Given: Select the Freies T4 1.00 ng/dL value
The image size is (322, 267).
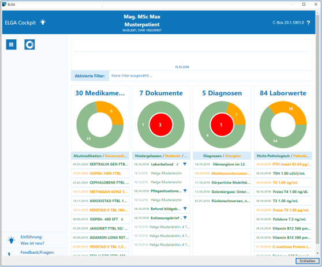Looking at the screenshot, I should (283, 191).
